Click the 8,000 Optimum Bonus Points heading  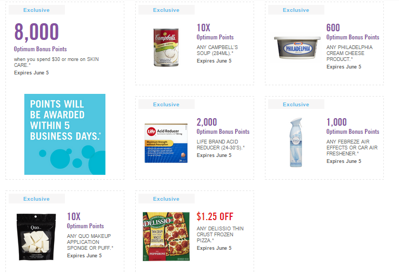click(40, 37)
